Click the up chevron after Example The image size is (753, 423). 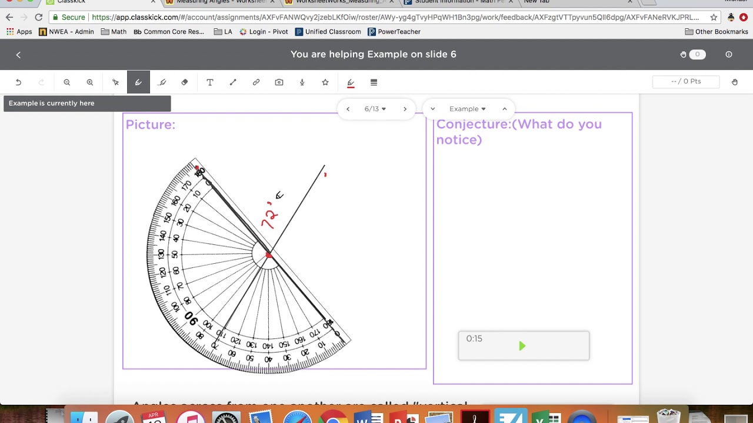pyautogui.click(x=504, y=109)
